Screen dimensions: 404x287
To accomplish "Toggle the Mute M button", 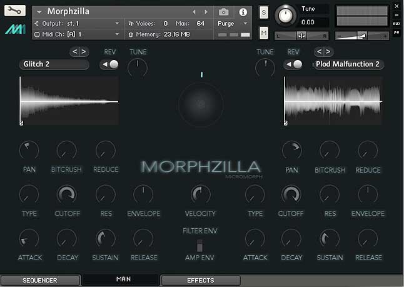I will [x=263, y=33].
